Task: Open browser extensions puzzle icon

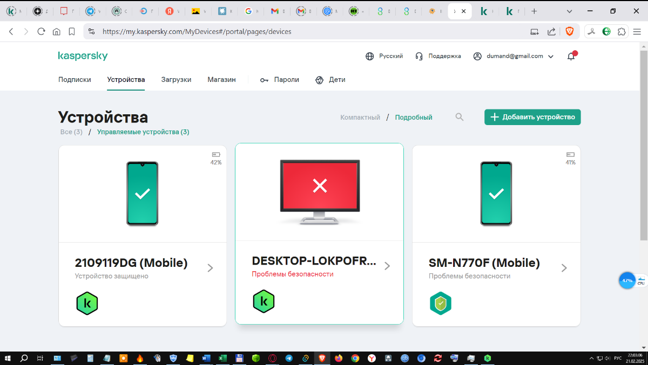Action: [622, 31]
